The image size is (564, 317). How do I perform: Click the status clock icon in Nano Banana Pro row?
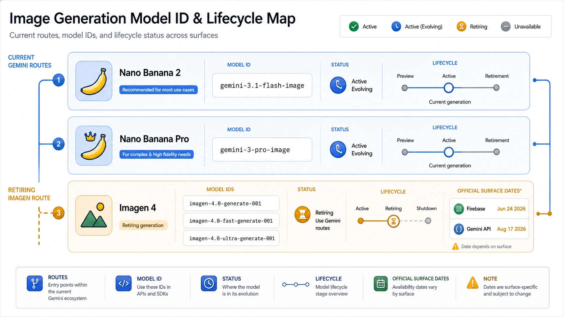[x=338, y=149]
